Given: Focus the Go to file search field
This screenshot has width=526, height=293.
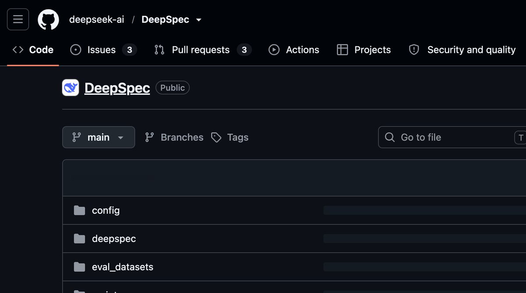Looking at the screenshot, I should [452, 137].
